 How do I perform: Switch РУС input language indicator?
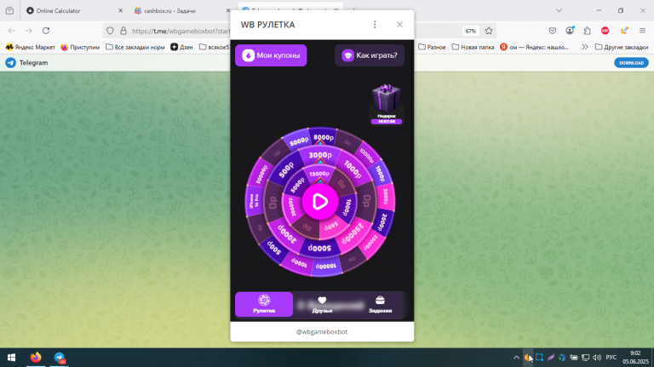coord(611,358)
